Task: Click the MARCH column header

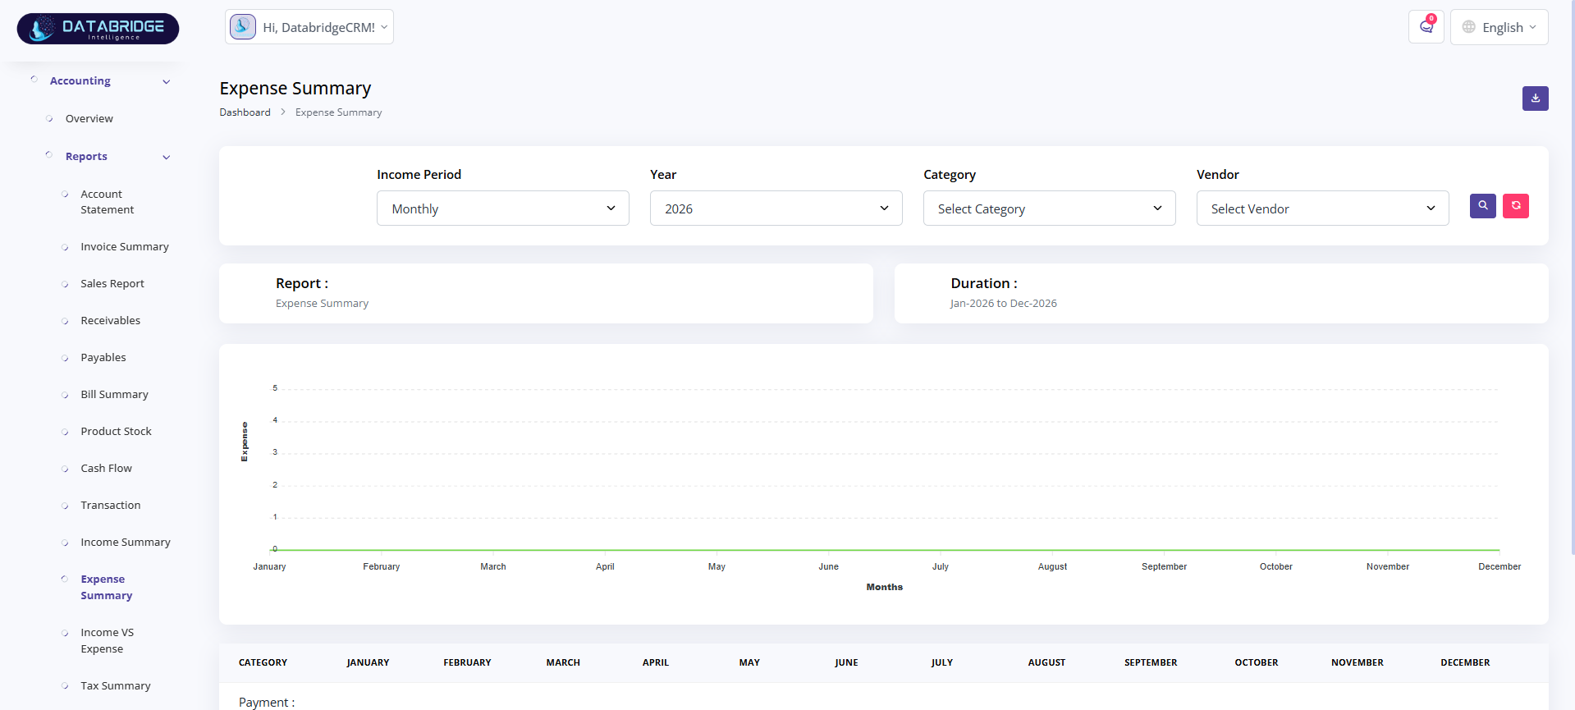Action: (x=563, y=662)
